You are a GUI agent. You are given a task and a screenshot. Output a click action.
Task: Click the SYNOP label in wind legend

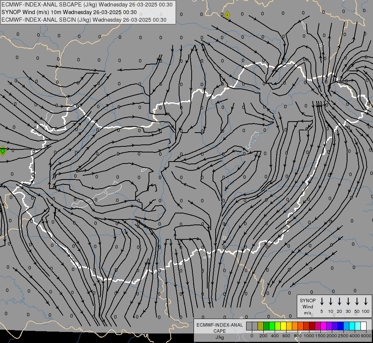(x=307, y=300)
